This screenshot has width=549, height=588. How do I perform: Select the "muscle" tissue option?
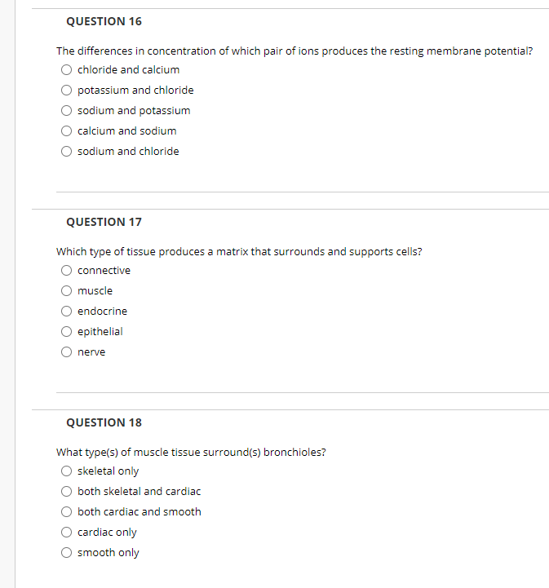click(x=66, y=290)
